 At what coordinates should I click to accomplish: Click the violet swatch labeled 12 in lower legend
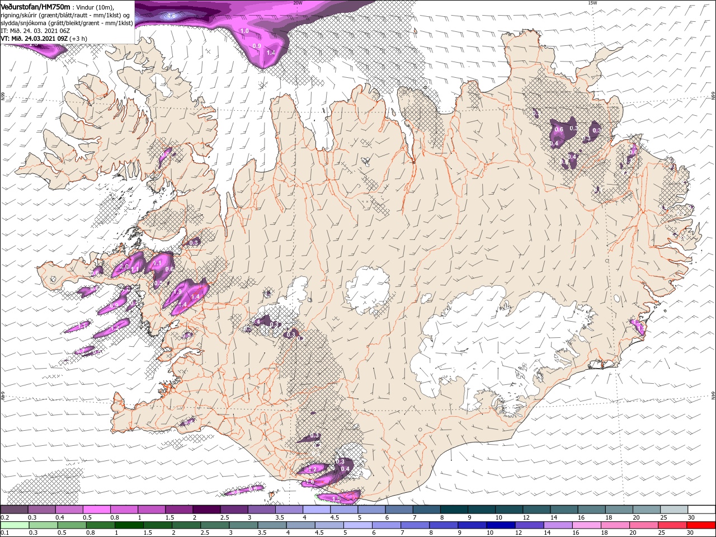pyautogui.click(x=529, y=525)
